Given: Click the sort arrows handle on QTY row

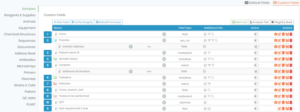Looking at the screenshot, I should [56, 102].
